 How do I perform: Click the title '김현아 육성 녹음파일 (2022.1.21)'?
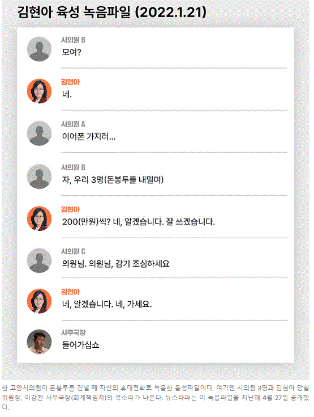[x=111, y=12]
